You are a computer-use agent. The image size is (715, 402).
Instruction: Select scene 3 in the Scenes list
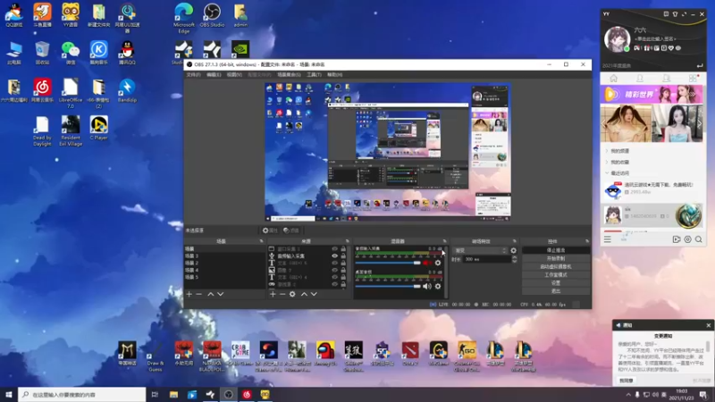tap(225, 256)
